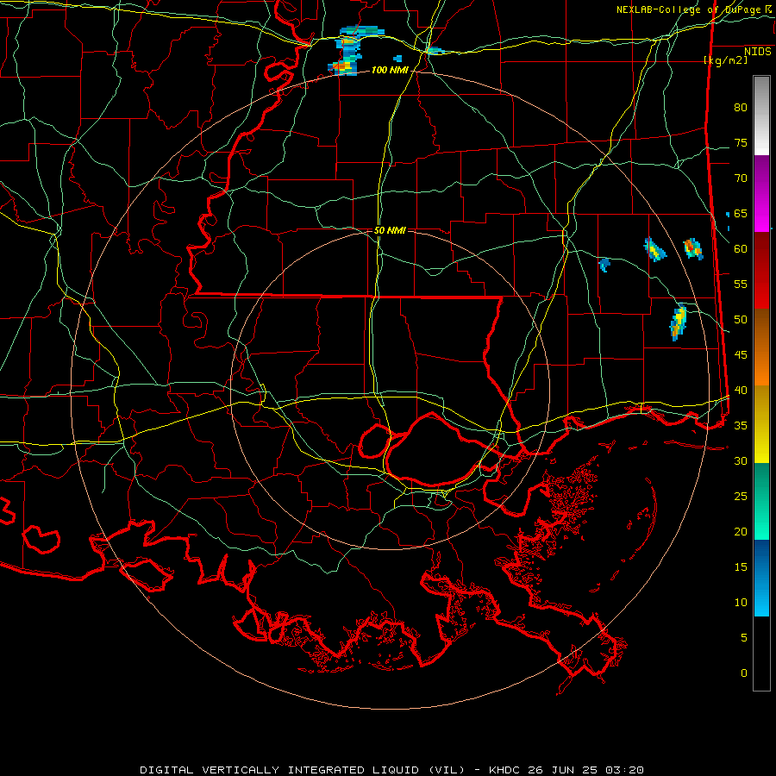This screenshot has width=776, height=776.
Task: Click the 10 value on color scale
Action: (x=741, y=603)
